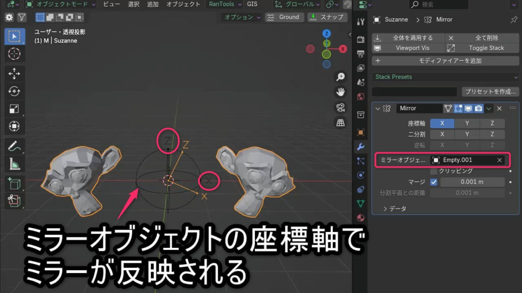This screenshot has height=293, width=522.
Task: Click the camera view gizmo icon
Action: 341,107
